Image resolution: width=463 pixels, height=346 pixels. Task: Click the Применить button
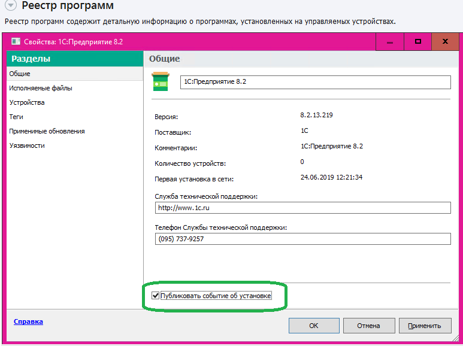425,326
